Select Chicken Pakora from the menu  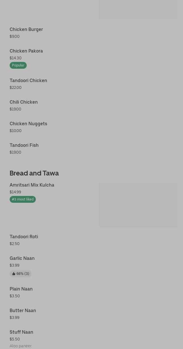pyautogui.click(x=26, y=51)
